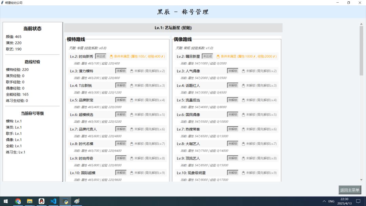The height and width of the screenshot is (206, 366).
Task: Show hidden system tray icons
Action: (x=324, y=201)
